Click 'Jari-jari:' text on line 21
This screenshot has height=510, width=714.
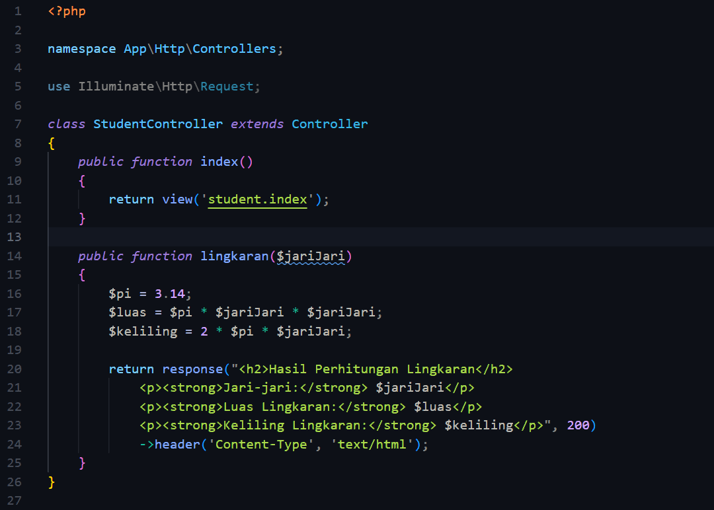click(x=261, y=388)
